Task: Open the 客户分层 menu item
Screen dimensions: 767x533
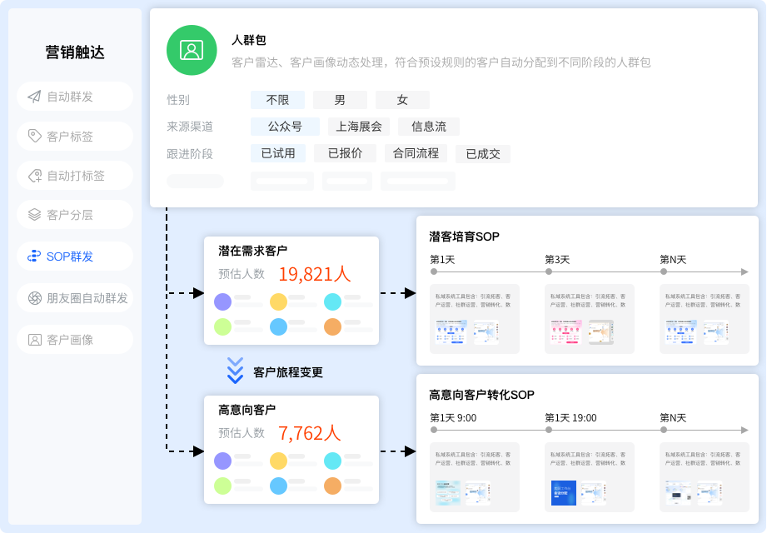Action: coord(75,215)
